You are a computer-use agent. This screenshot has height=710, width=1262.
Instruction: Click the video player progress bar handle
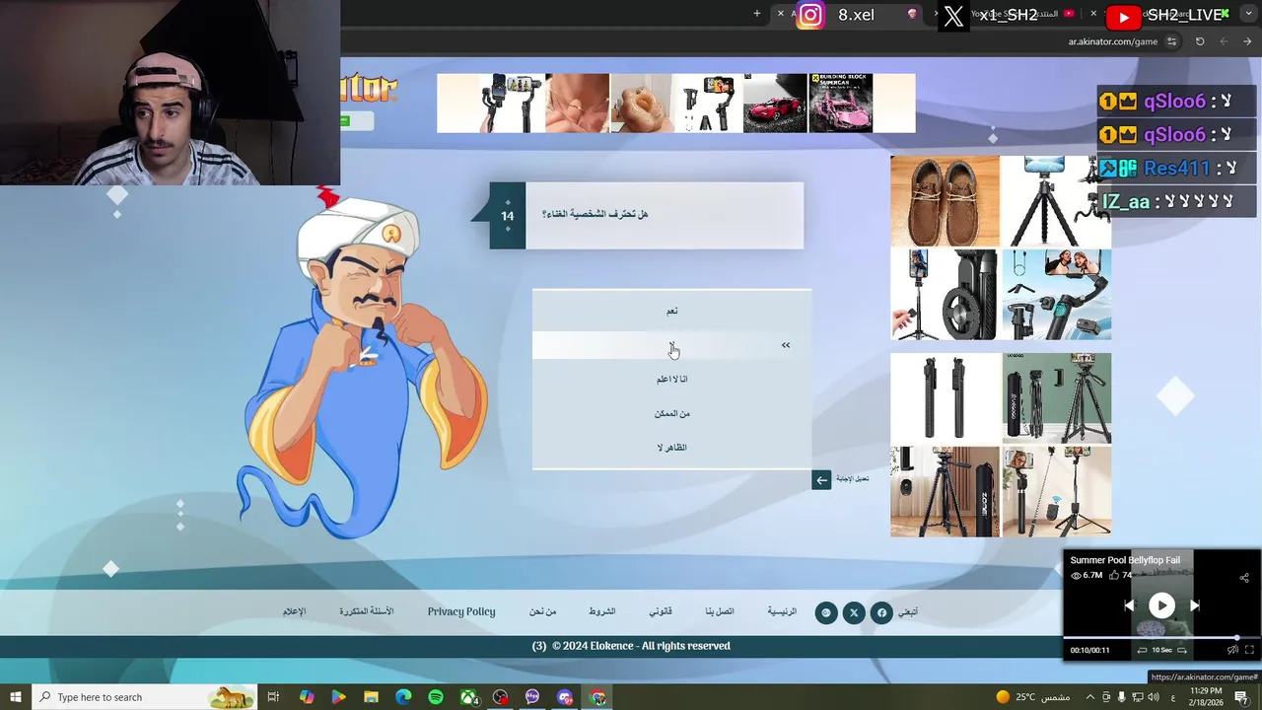[1236, 638]
